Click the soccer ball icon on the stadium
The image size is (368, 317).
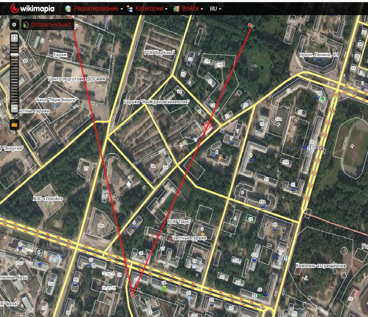(x=352, y=146)
